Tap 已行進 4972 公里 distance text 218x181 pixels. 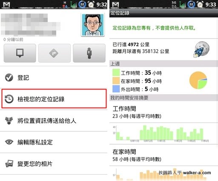131,45
